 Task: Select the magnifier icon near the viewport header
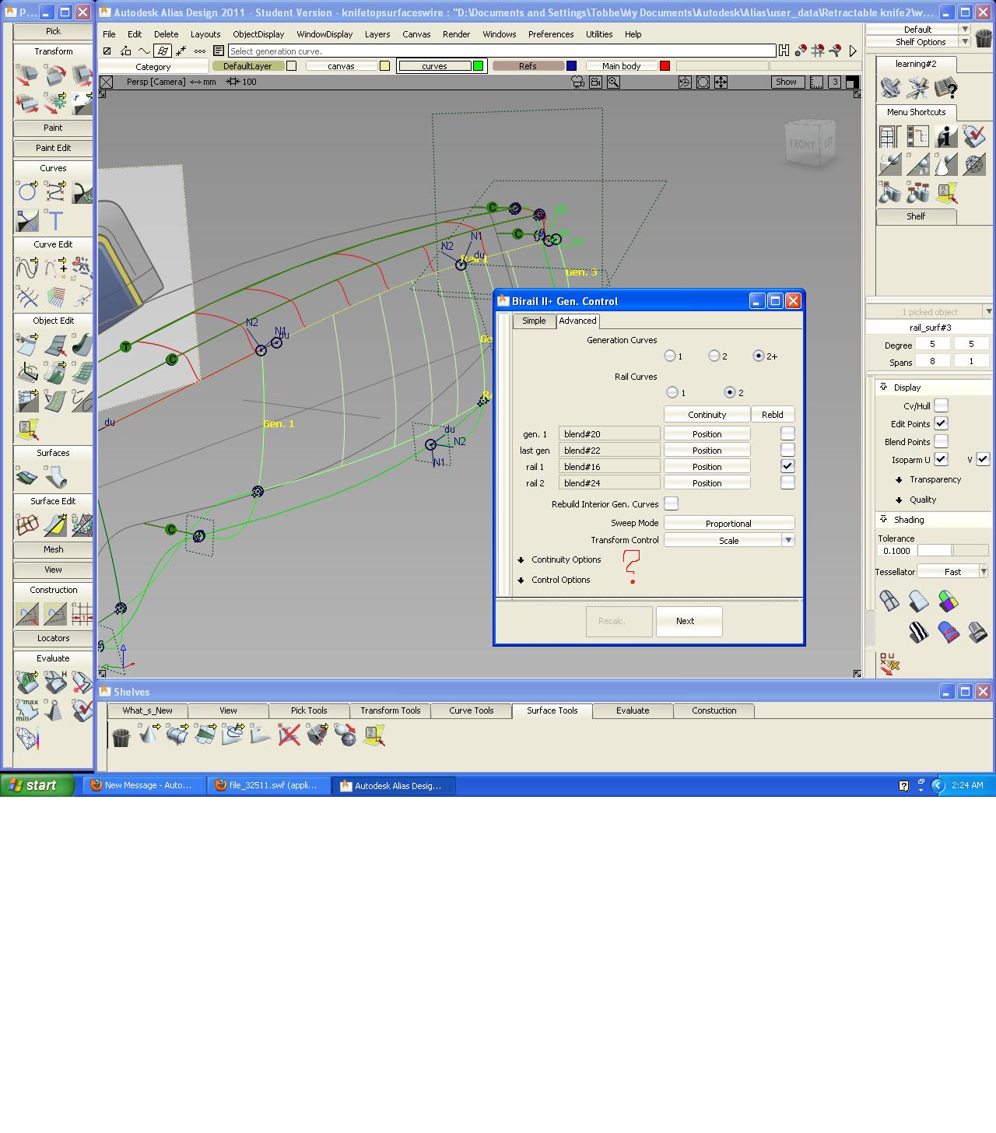point(614,82)
